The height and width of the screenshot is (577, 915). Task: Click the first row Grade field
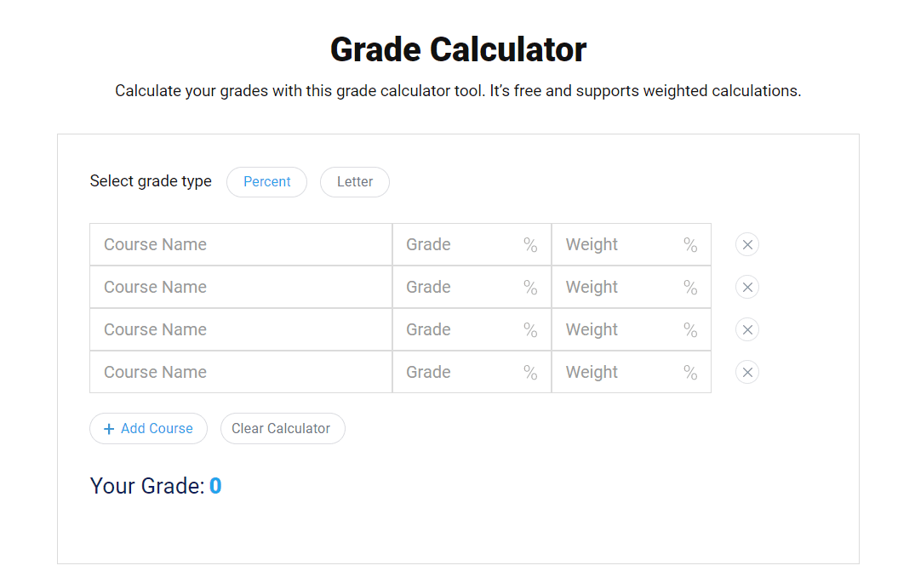coord(460,244)
